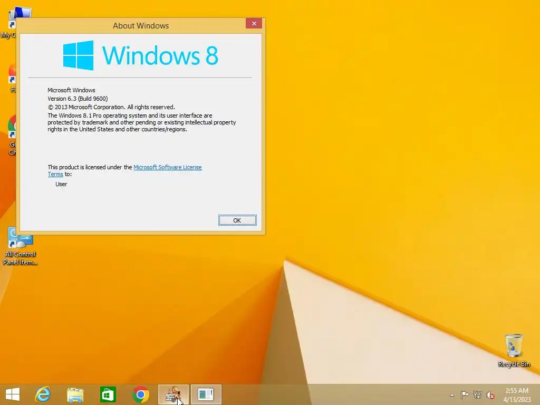
Task: Launch Internet Explorer from taskbar
Action: point(43,394)
